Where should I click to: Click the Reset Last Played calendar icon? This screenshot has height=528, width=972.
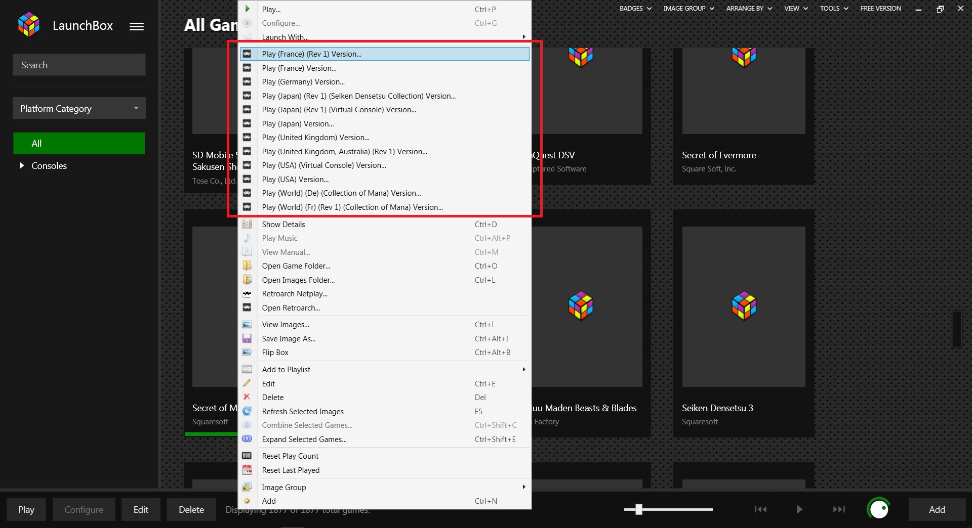click(247, 470)
